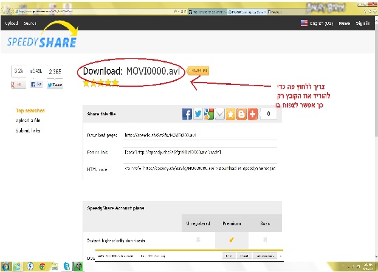Open the News link
The height and width of the screenshot is (272, 378).
point(345,23)
